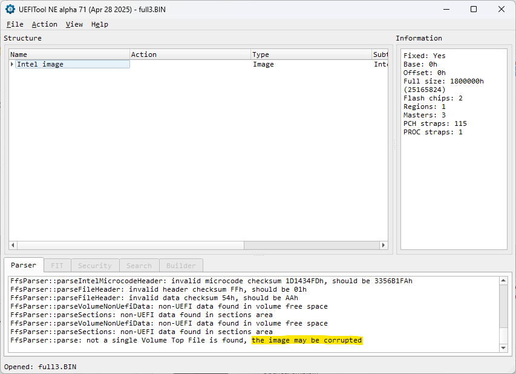The width and height of the screenshot is (516, 374).
Task: Click parser log scroll up arrow
Action: (503, 281)
